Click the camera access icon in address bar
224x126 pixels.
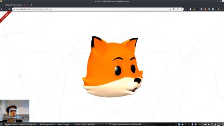(x=170, y=9)
